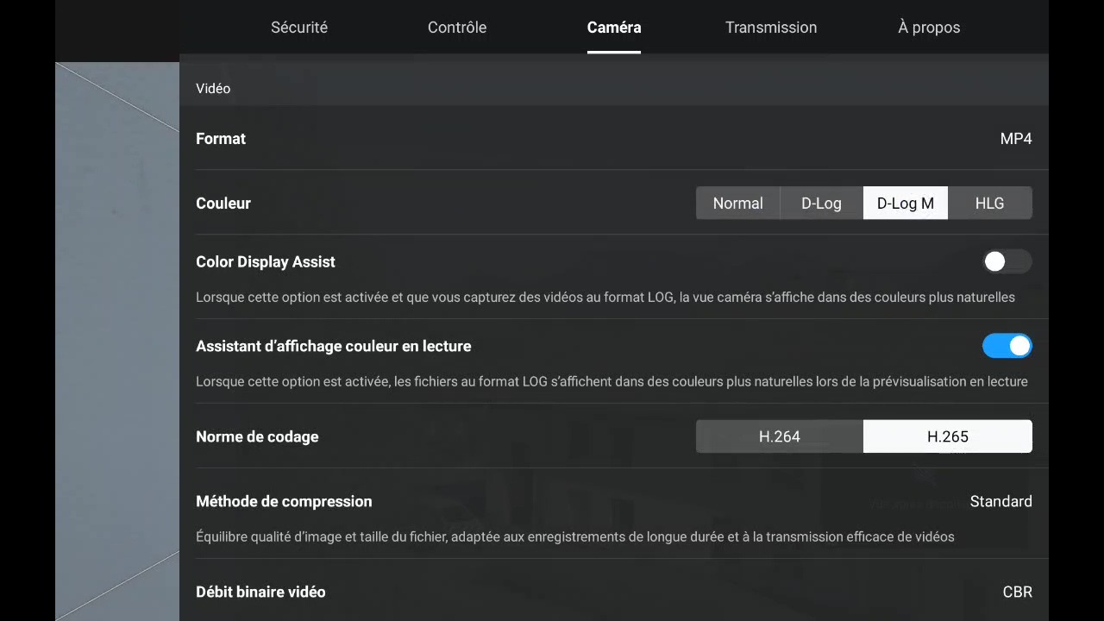1104x621 pixels.
Task: Open the MP4 format dropdown
Action: pos(1016,139)
